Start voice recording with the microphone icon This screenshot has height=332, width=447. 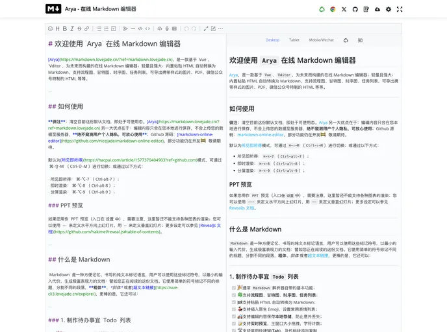pyautogui.click(x=167, y=29)
